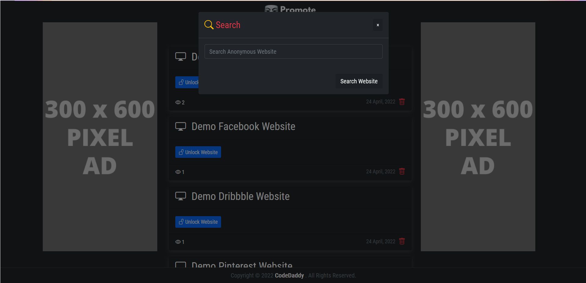Screen dimensions: 586x283
Task: Click the eye icon on the first card showing 2 views
Action: tap(178, 102)
